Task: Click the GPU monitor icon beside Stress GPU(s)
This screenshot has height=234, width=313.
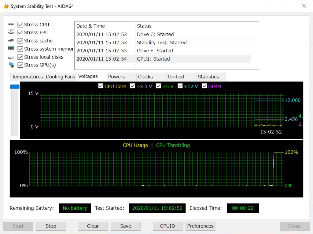Action: pyautogui.click(x=11, y=65)
